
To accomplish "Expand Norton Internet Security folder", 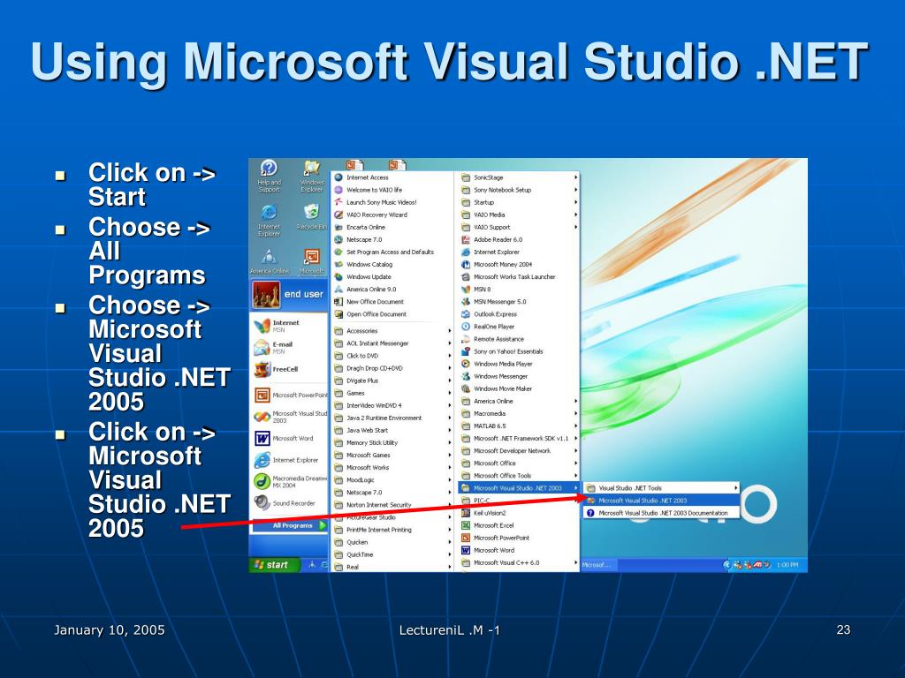I will 392,505.
